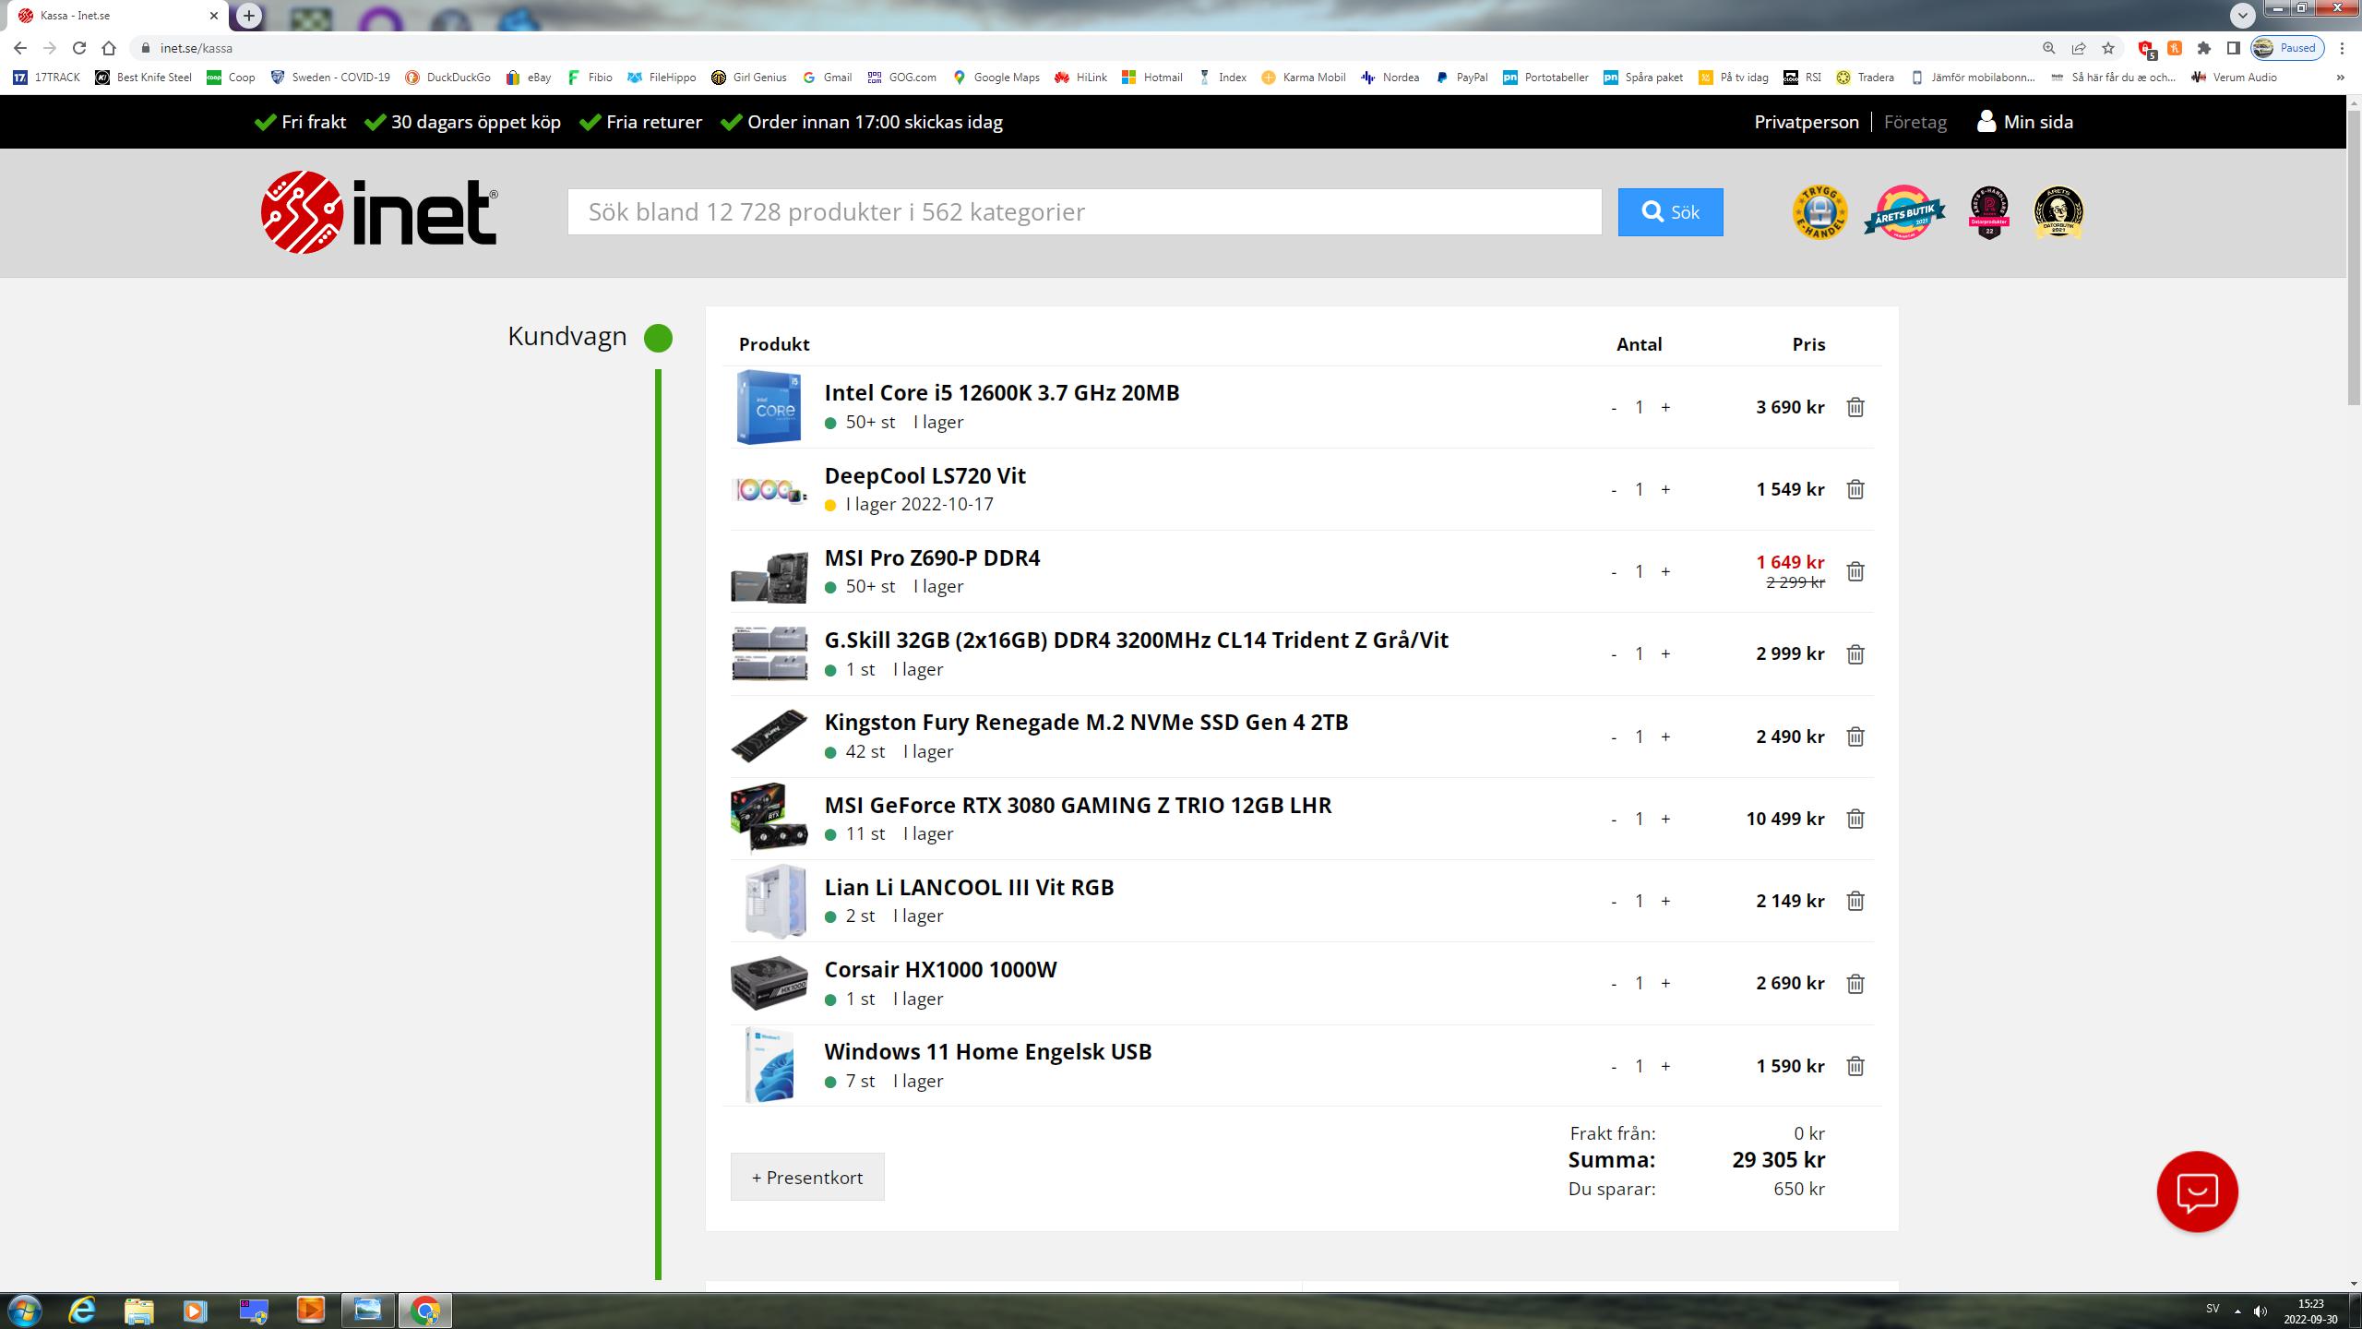The height and width of the screenshot is (1329, 2362).
Task: Click Windows Start orb
Action: point(25,1310)
